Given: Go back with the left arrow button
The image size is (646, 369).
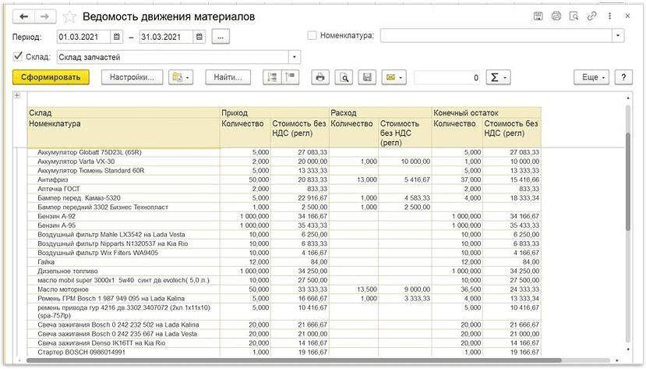Looking at the screenshot, I should (x=23, y=16).
